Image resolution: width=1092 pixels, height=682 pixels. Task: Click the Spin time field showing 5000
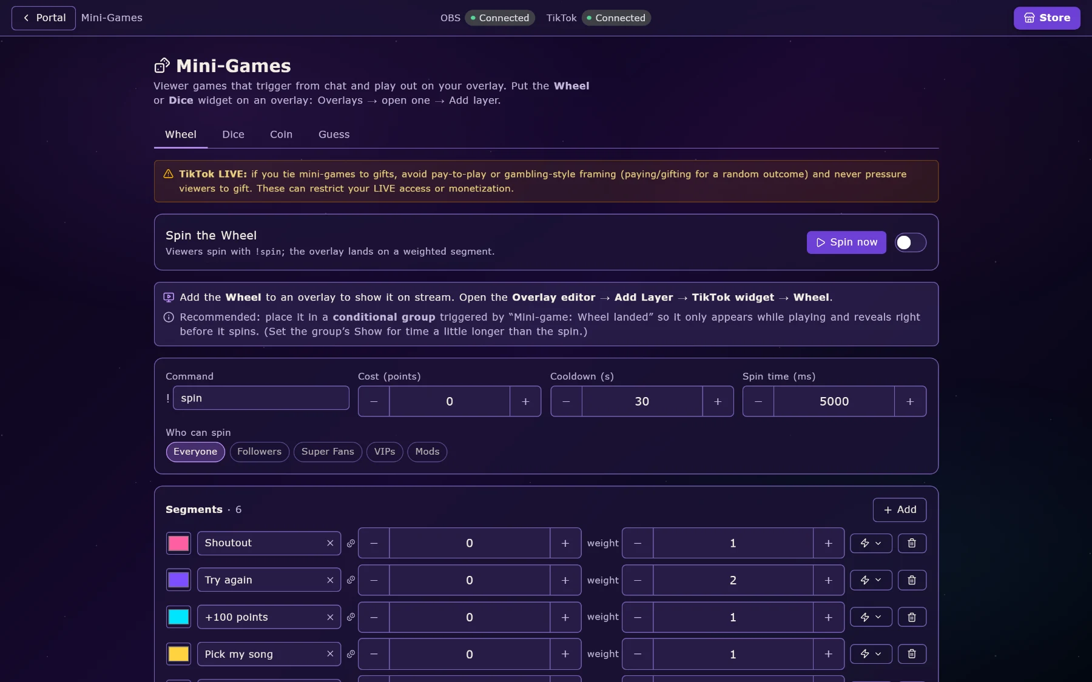(x=834, y=401)
